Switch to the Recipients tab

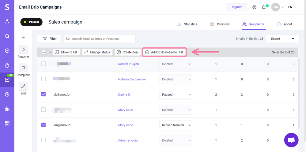click(253, 24)
